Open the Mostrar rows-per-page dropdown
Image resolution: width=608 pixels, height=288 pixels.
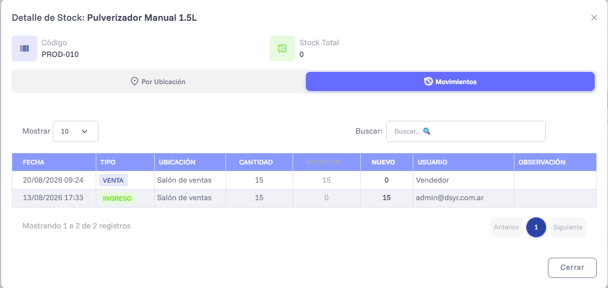point(75,131)
